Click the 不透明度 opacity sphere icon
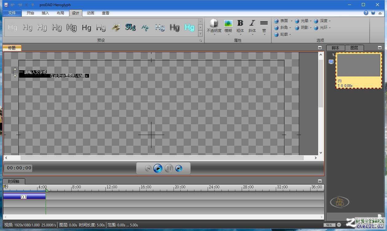Screen dimensions: 387x231 (x=214, y=23)
